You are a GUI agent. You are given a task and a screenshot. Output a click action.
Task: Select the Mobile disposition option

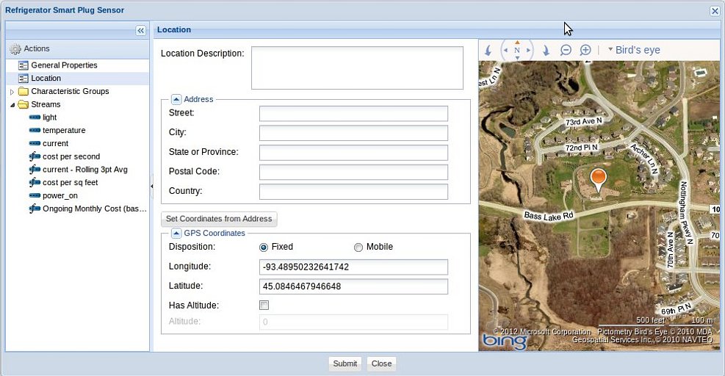[x=358, y=247]
